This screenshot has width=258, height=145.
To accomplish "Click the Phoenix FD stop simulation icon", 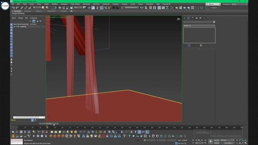I will (x=42, y=136).
